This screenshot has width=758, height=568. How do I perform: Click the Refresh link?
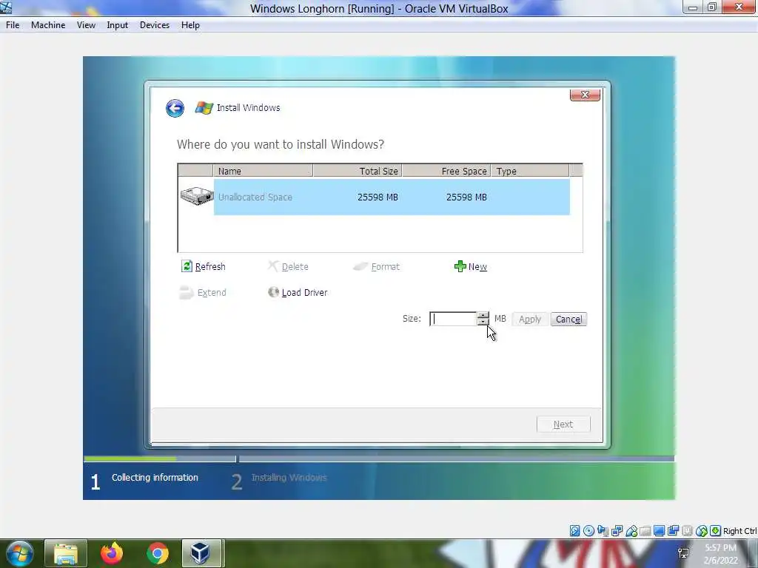tap(210, 266)
